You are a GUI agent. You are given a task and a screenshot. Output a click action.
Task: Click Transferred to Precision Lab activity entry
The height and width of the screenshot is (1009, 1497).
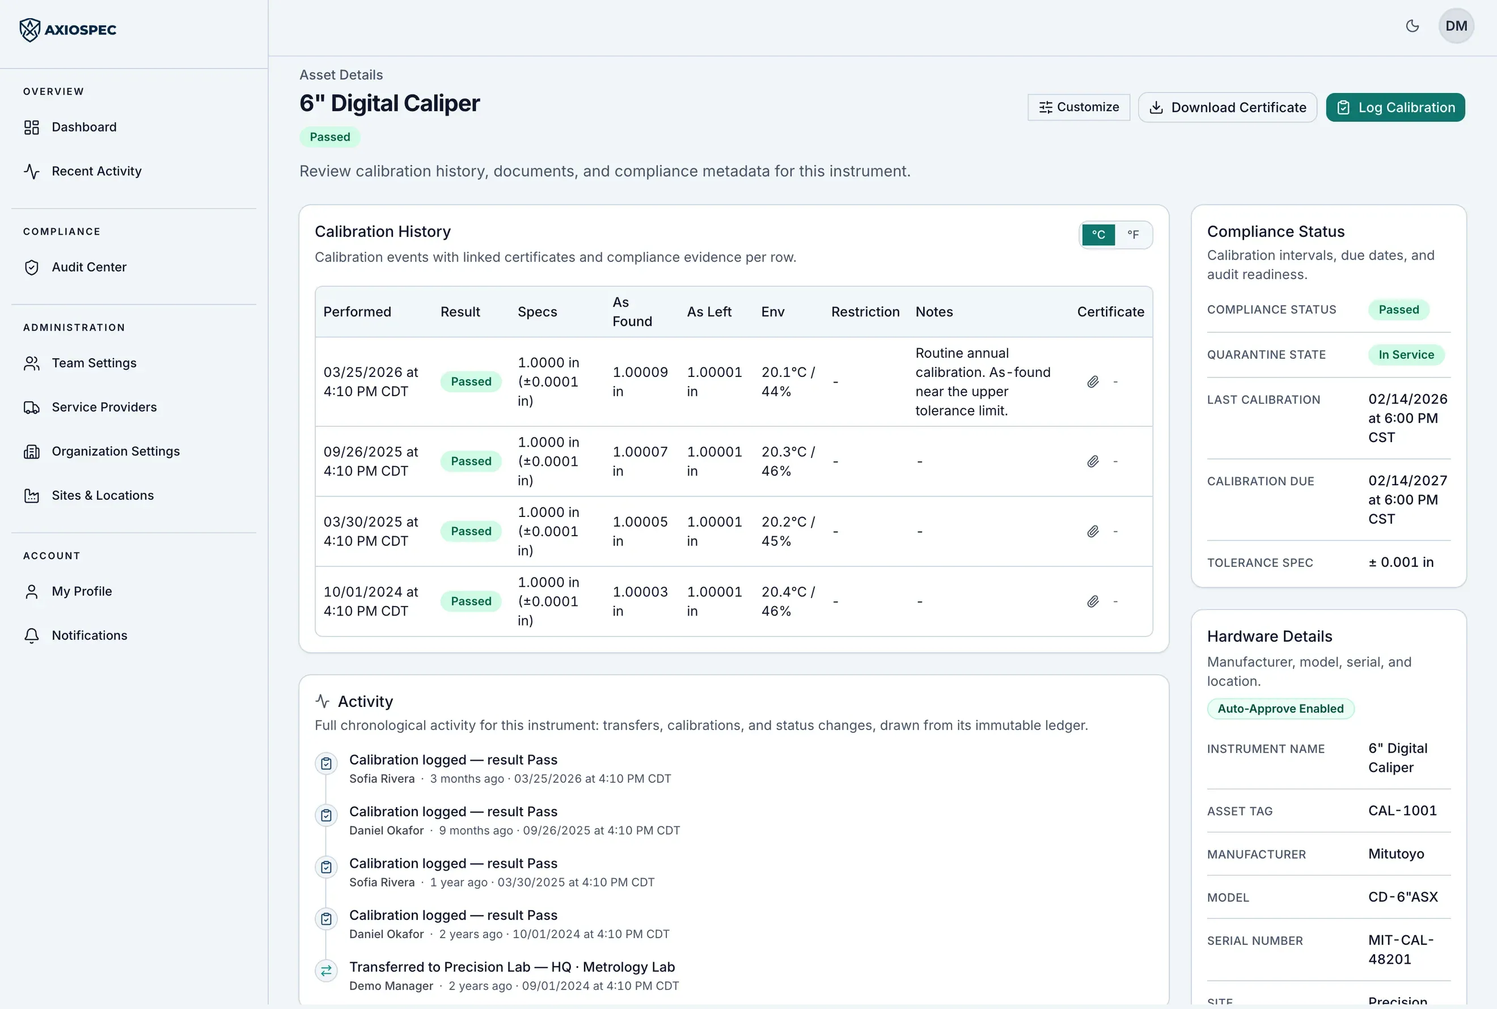(512, 967)
